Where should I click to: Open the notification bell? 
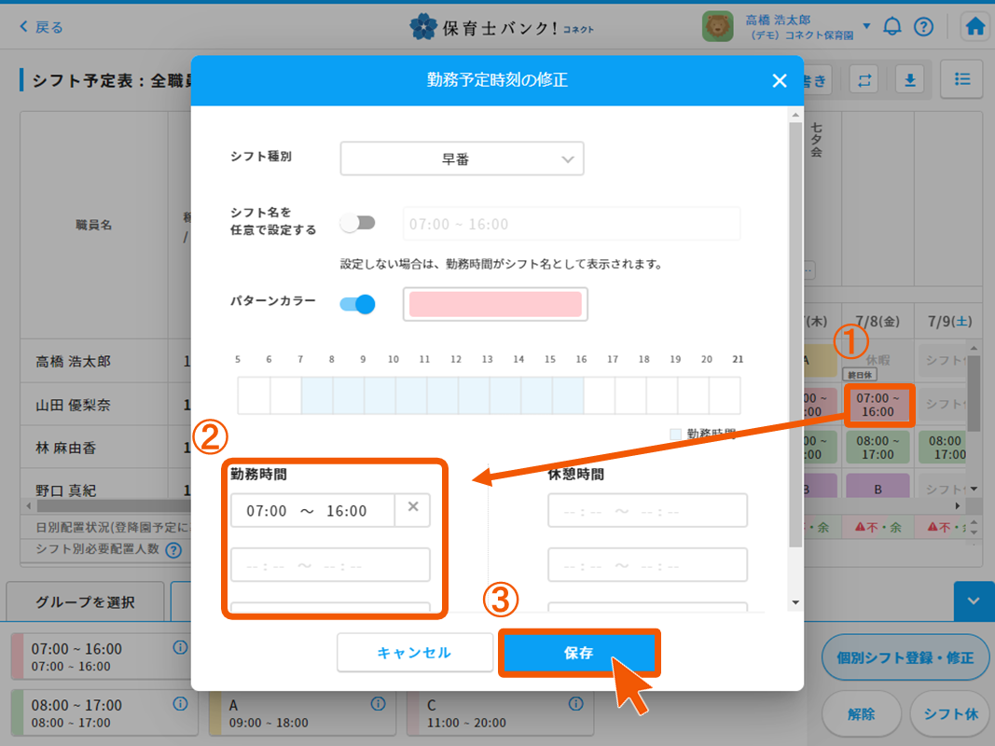click(x=892, y=26)
